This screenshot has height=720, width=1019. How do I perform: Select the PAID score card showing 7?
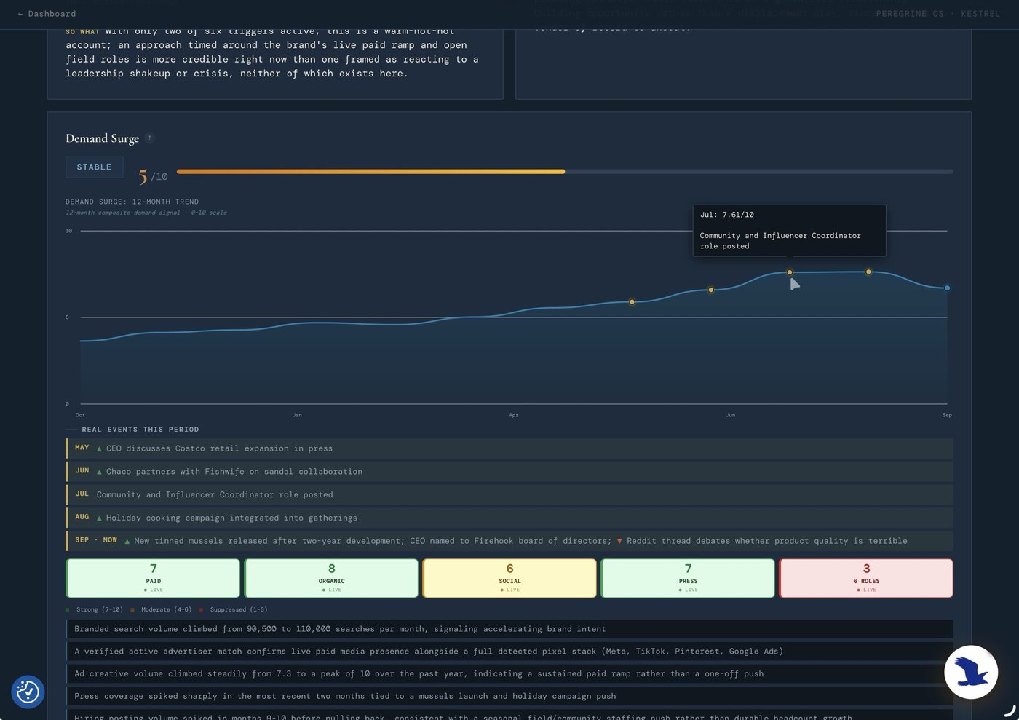click(153, 578)
